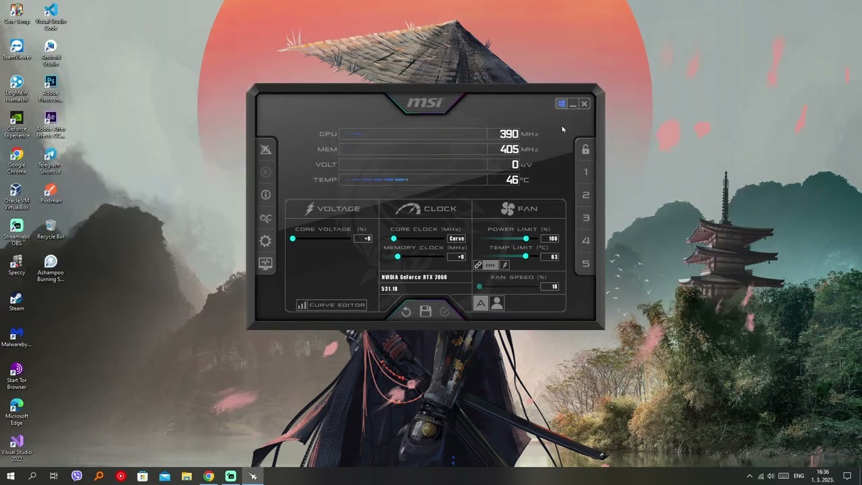Click the Fan Speed slider handle
Viewport: 862px width, 485px height.
[x=479, y=286]
